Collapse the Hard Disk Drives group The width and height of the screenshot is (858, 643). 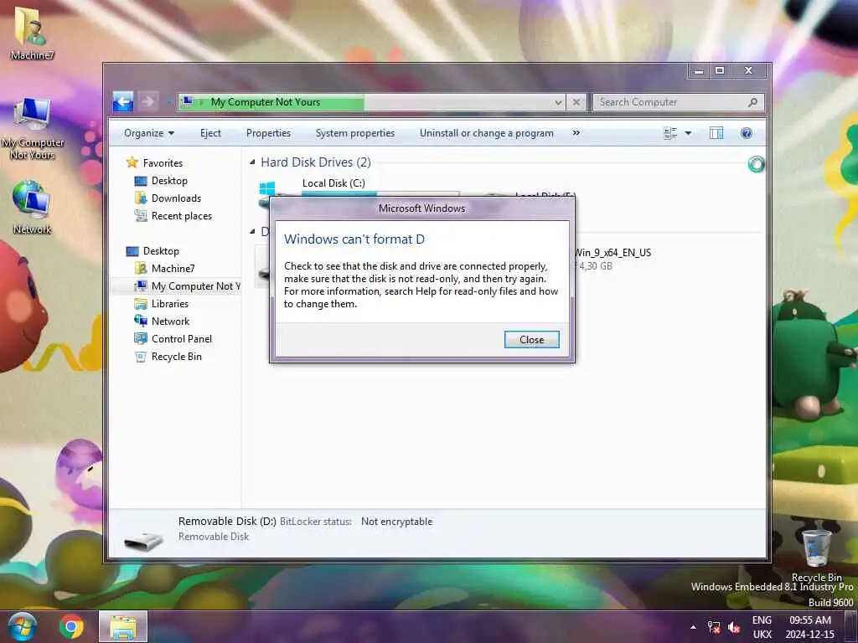point(252,162)
